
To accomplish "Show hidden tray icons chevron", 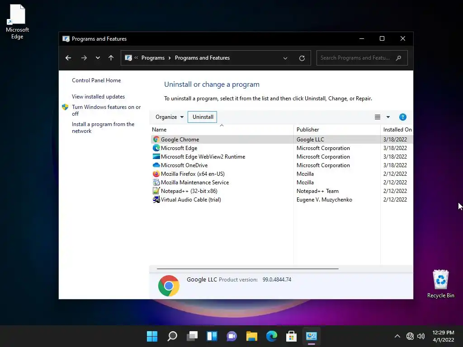I will (397, 336).
